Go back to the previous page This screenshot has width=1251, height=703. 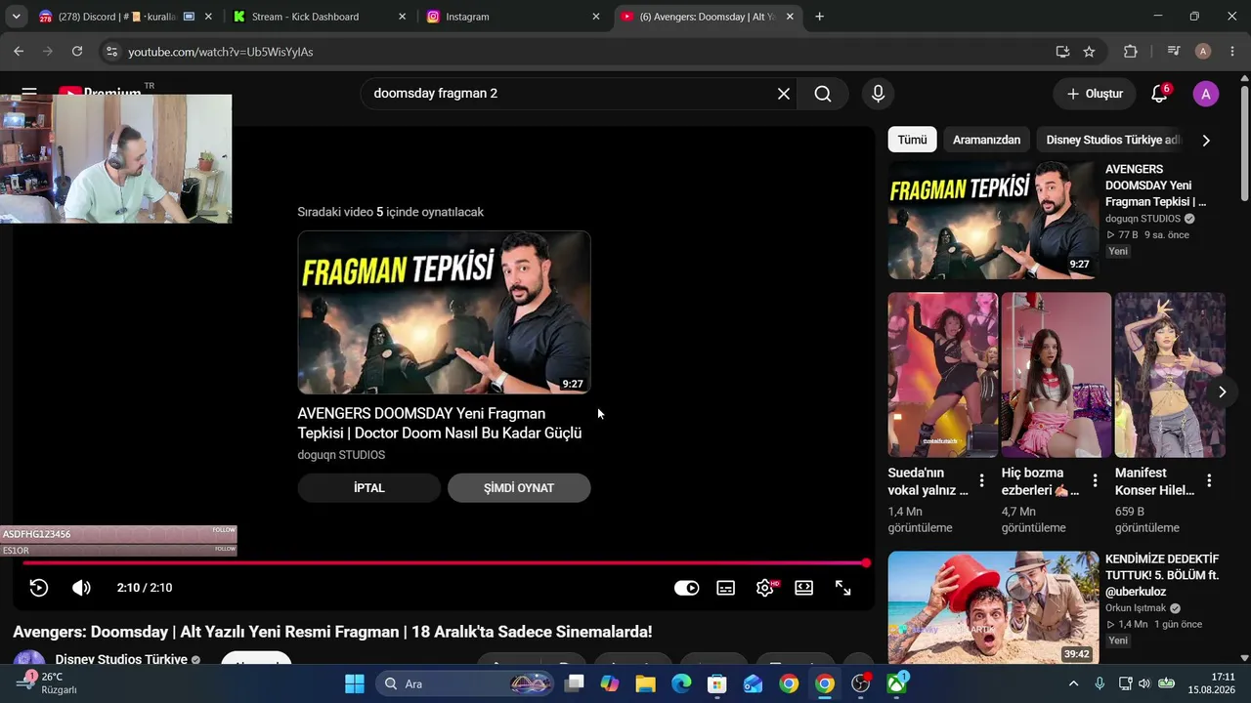[x=19, y=52]
